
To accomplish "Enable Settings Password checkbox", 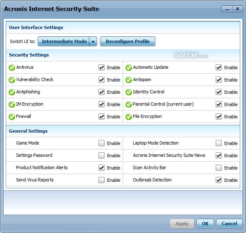I will pyautogui.click(x=102, y=156).
